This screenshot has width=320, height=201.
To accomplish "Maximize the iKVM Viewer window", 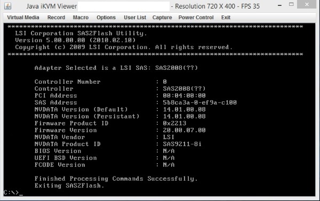I will [291, 4].
